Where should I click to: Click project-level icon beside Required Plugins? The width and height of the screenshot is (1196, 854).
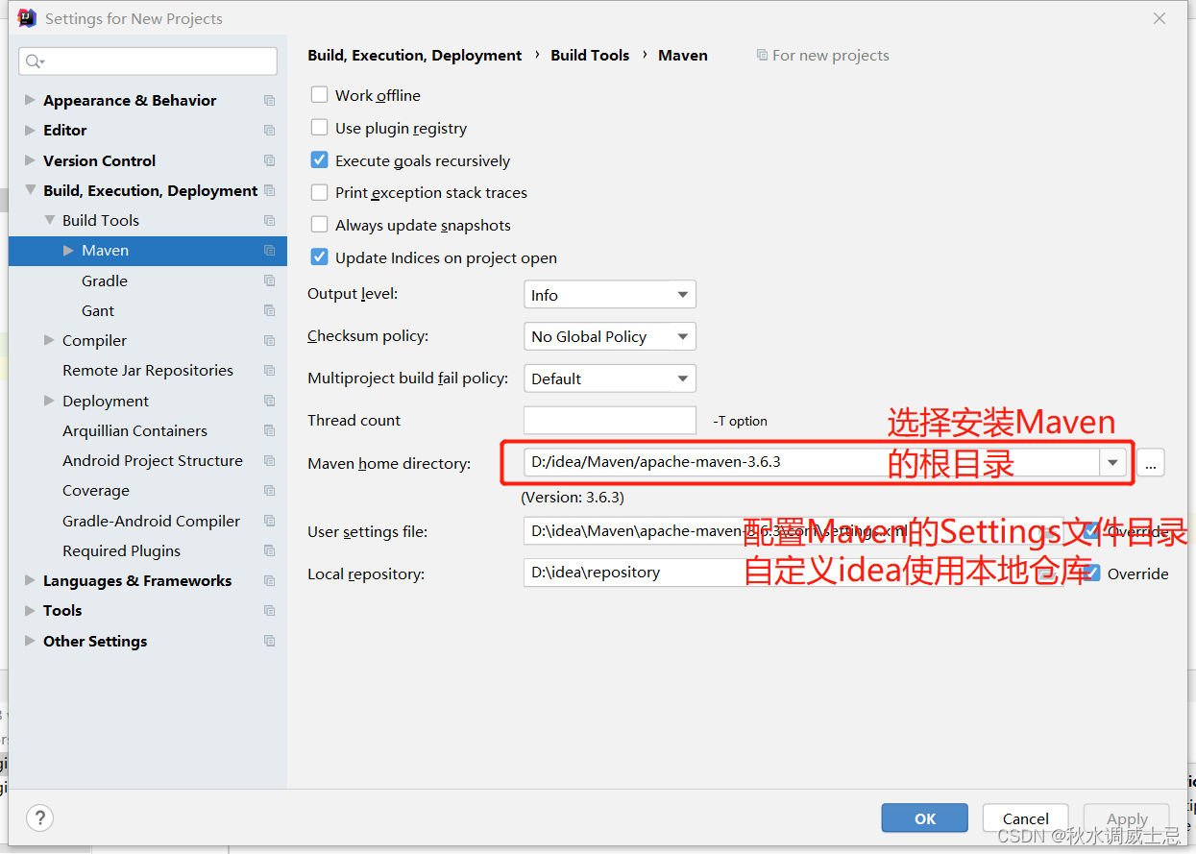[269, 551]
